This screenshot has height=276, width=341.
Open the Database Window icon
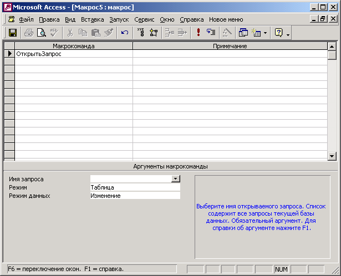(243, 33)
